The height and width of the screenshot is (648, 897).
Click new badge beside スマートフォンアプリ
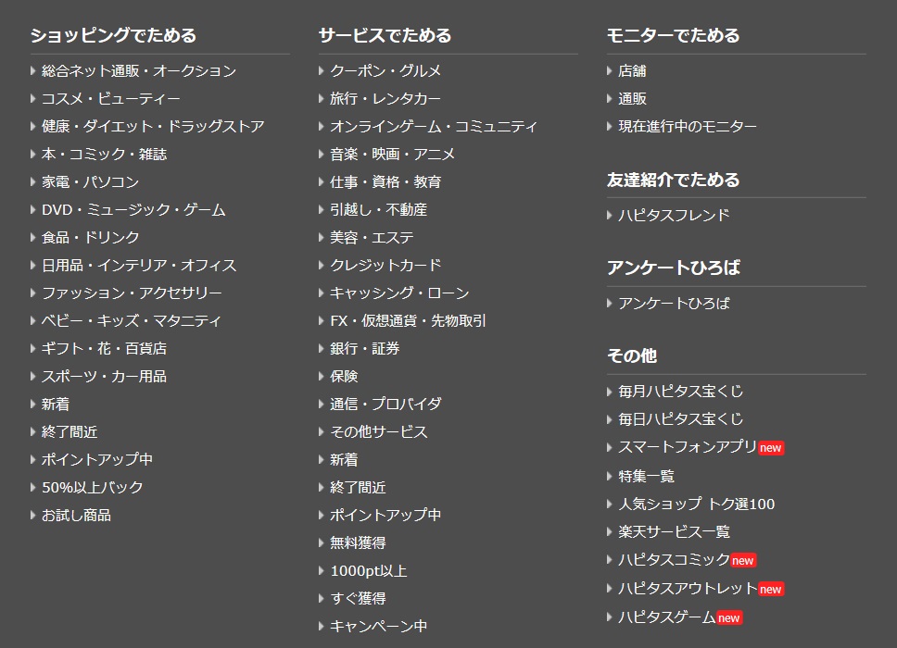click(771, 448)
